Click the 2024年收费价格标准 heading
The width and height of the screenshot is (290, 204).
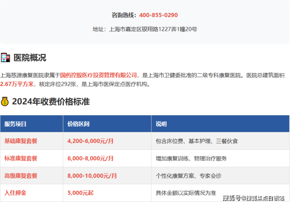click(51, 102)
